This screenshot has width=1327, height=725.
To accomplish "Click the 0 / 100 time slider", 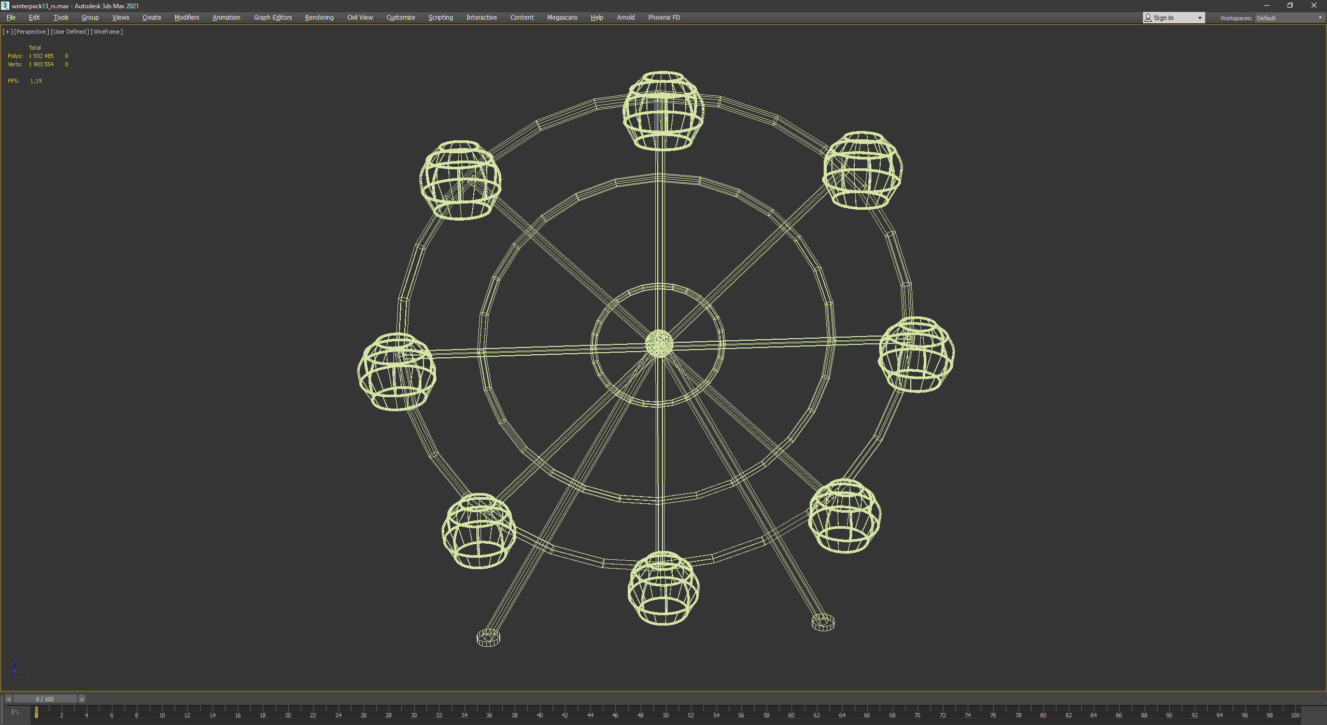I will [x=45, y=699].
